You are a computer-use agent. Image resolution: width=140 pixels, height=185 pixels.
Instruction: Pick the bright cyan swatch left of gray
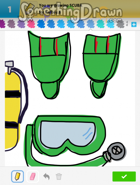point(110,24)
